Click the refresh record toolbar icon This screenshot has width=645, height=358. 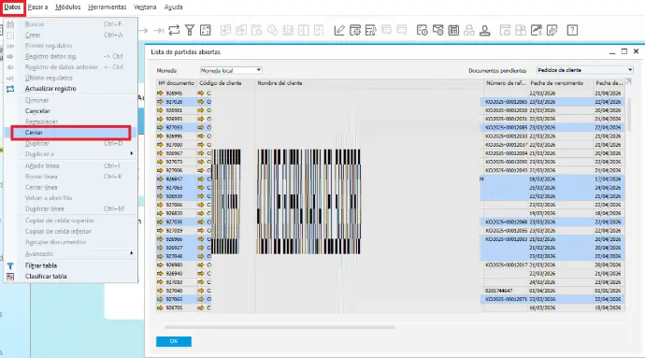point(174,30)
